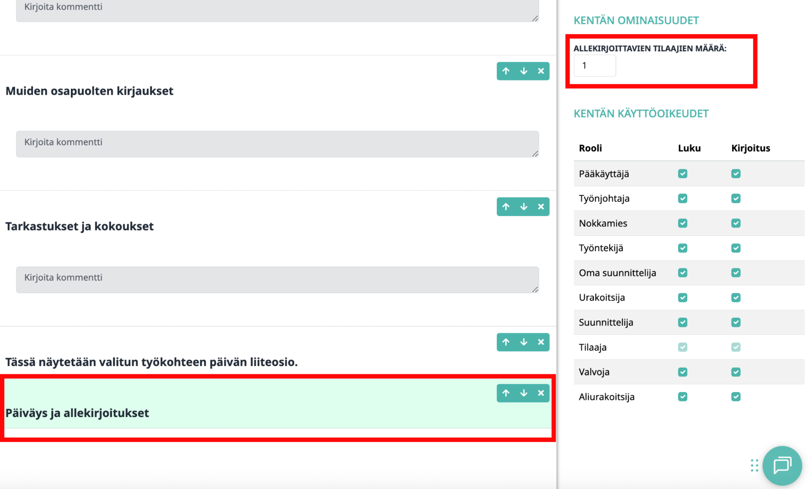Grab the dotted drag handle beside chat
The image size is (809, 489).
point(754,465)
